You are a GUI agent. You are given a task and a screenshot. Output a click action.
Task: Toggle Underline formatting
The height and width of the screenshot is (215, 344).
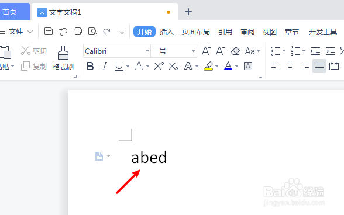119,66
